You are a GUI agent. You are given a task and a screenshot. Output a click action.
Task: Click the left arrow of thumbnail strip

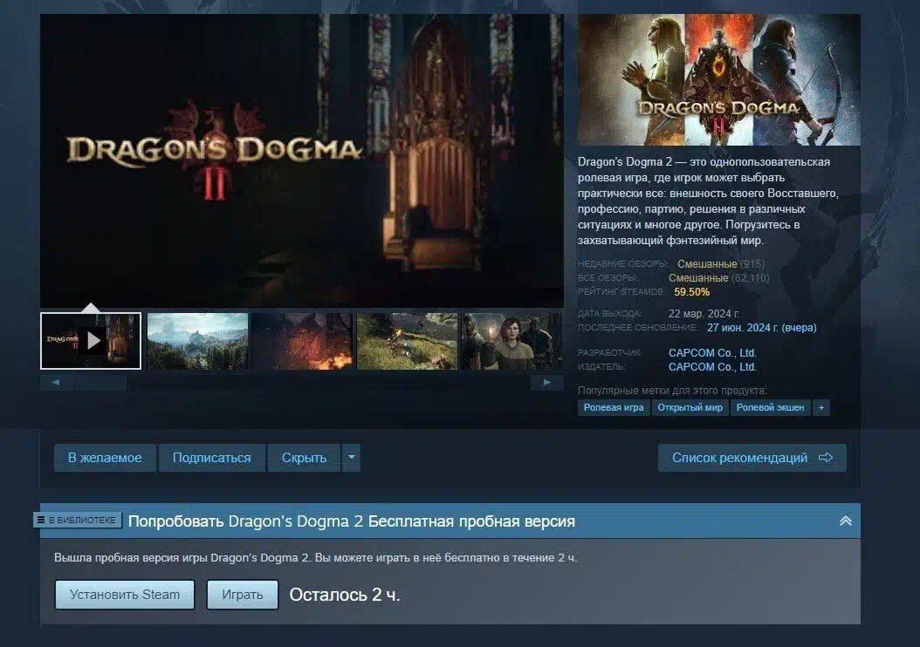[x=55, y=383]
